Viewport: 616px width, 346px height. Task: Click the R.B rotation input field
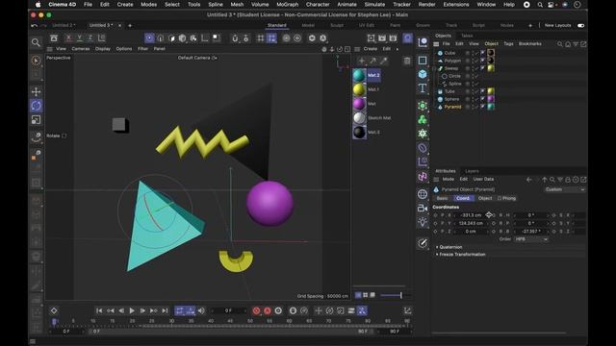tap(531, 232)
